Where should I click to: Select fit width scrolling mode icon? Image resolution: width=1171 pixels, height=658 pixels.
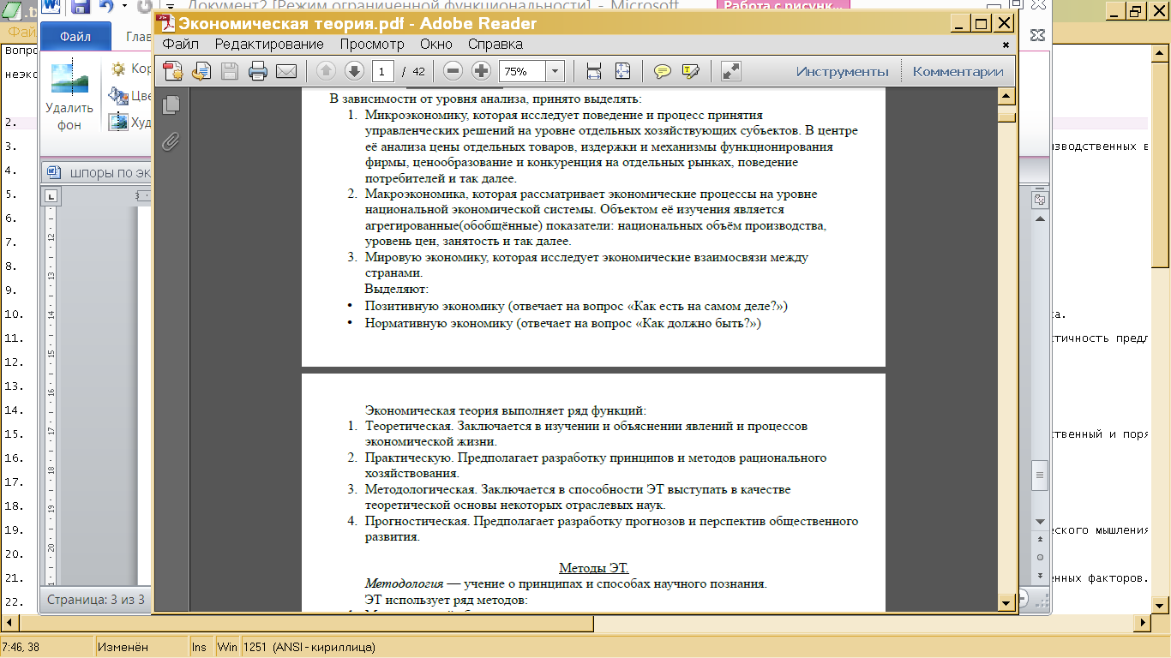point(594,71)
